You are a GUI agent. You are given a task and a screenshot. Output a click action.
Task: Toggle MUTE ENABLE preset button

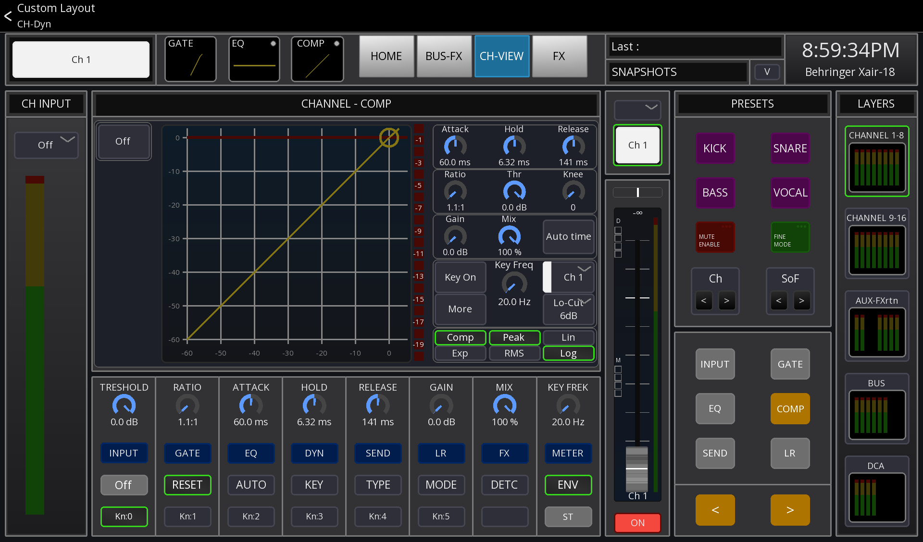pyautogui.click(x=715, y=237)
